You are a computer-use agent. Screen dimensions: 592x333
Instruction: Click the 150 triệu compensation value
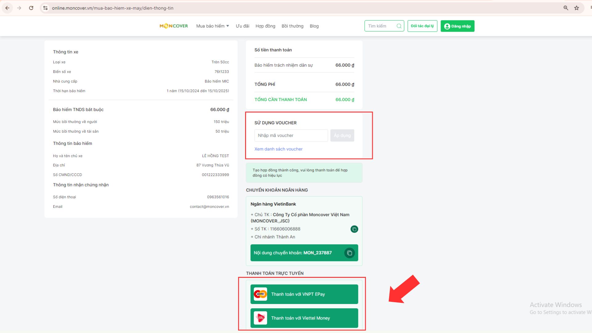click(221, 122)
